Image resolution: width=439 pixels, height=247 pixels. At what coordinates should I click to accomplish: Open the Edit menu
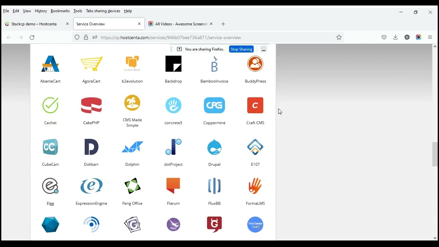tap(16, 11)
